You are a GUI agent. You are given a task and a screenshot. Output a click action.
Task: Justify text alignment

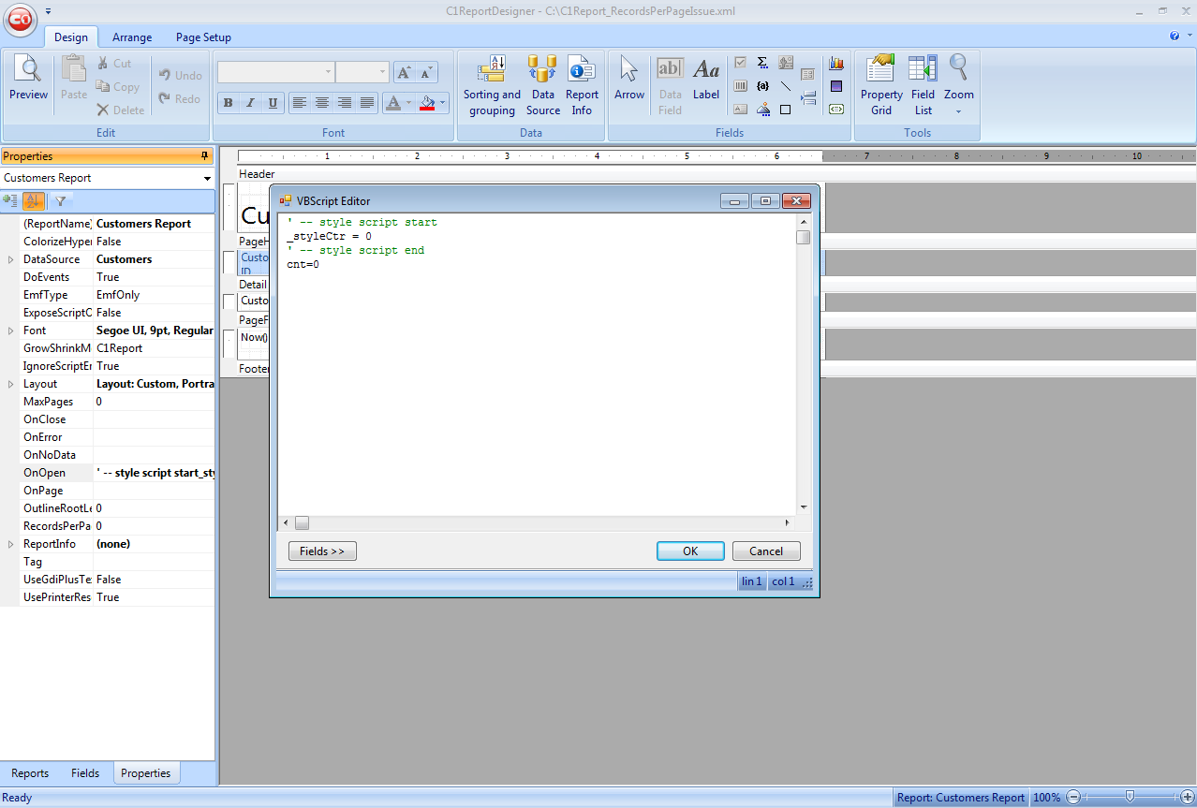click(367, 103)
